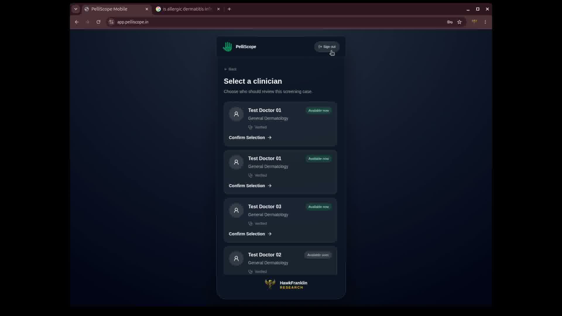Click the Select a clinician heading
The image size is (562, 316).
(253, 81)
